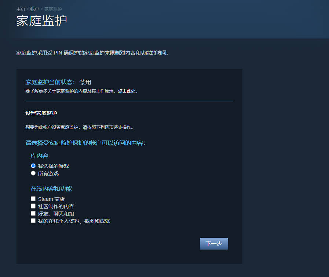Viewport: 329px width, 277px height.
Task: Click the 下一步 button
Action: 214,243
